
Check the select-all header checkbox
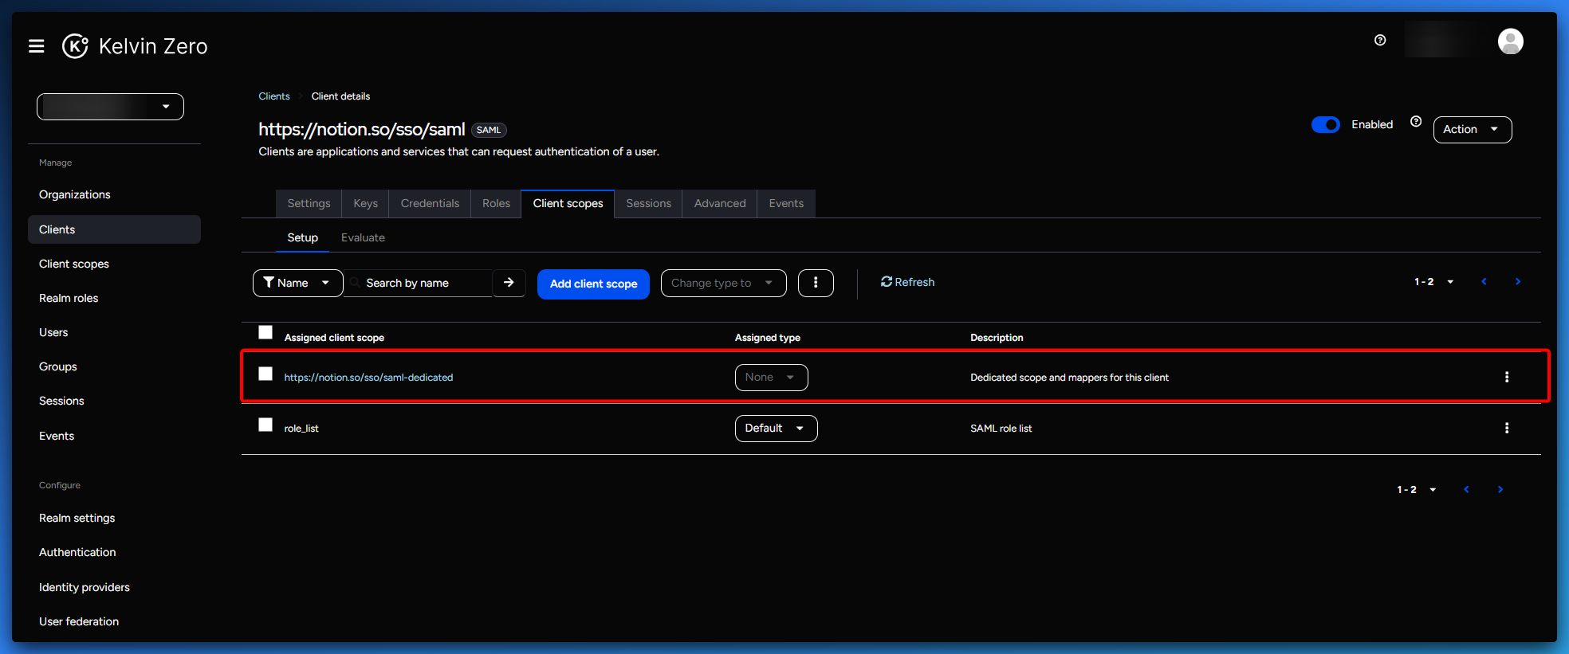[x=265, y=332]
